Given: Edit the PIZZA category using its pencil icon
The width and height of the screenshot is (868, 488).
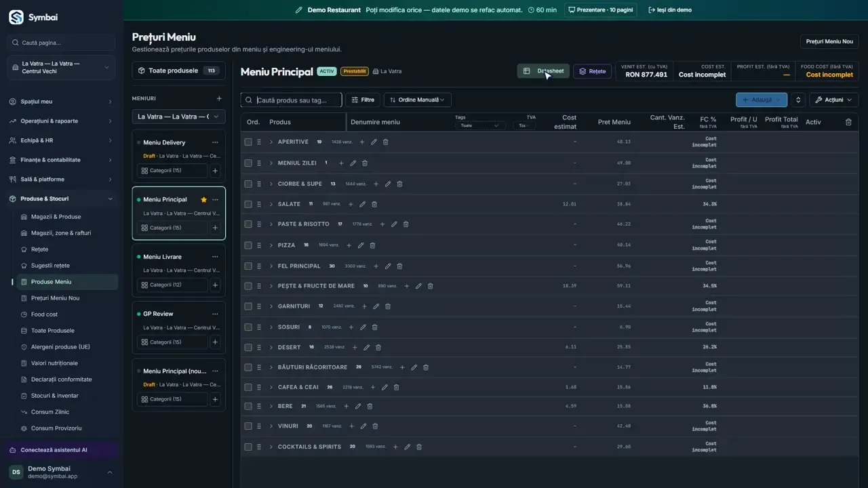Looking at the screenshot, I should pos(361,245).
